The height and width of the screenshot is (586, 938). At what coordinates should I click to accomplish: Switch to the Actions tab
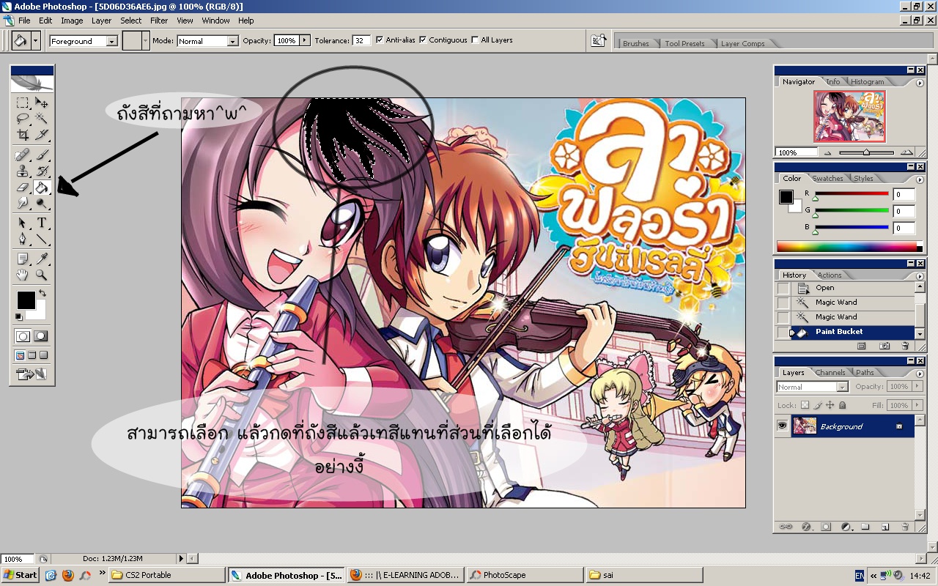tap(830, 275)
